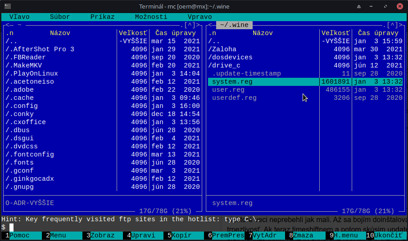Click left panel history list '[^]'
This screenshot has width=408, height=241.
click(x=190, y=25)
